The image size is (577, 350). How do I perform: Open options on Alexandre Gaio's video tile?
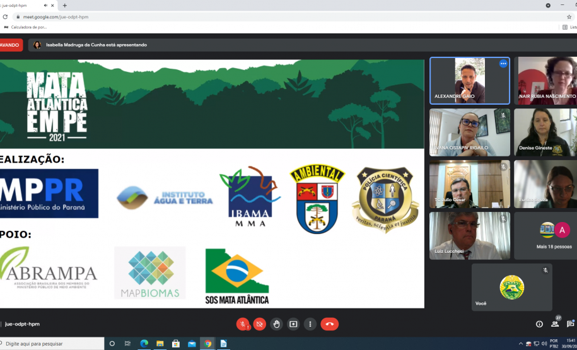[503, 64]
